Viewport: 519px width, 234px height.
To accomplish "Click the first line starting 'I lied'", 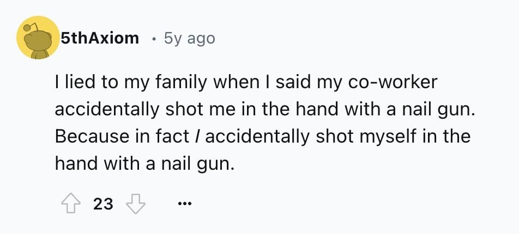I will [x=246, y=83].
